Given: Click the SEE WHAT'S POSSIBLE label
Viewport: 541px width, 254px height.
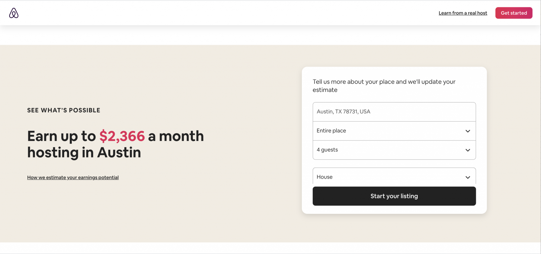Looking at the screenshot, I should 64,110.
